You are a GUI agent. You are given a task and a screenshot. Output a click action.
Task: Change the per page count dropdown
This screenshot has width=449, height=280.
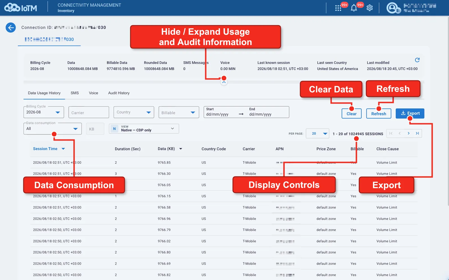[x=318, y=134]
